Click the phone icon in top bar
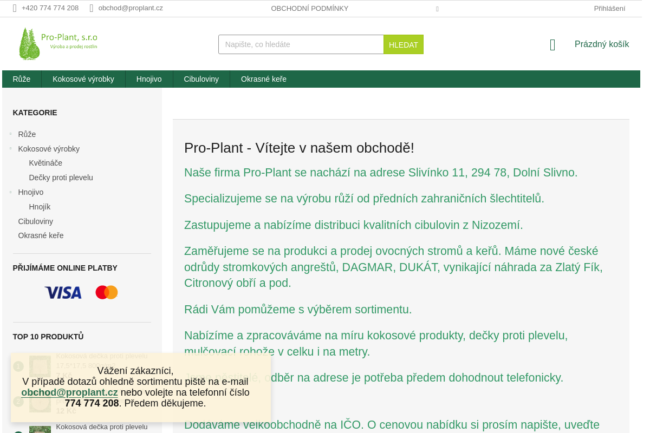The height and width of the screenshot is (433, 650). tap(15, 8)
